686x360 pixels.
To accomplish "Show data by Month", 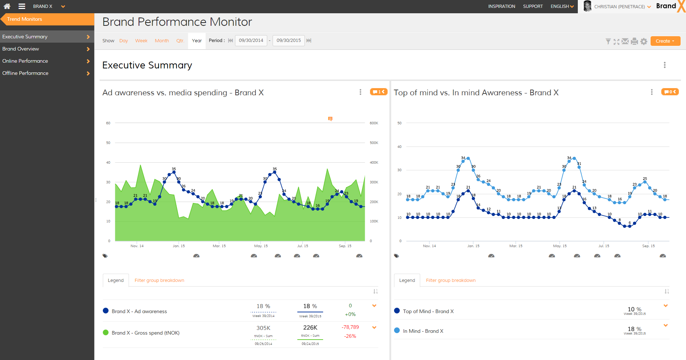I will pos(162,40).
